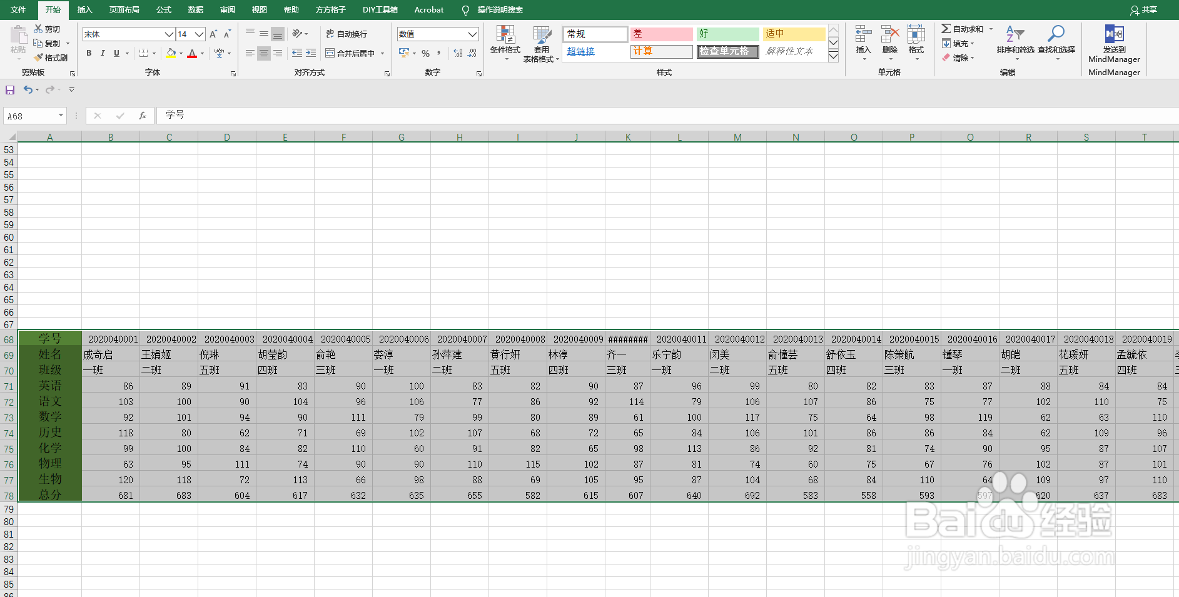
Task: Switch to the Acrobat tab
Action: tap(429, 10)
